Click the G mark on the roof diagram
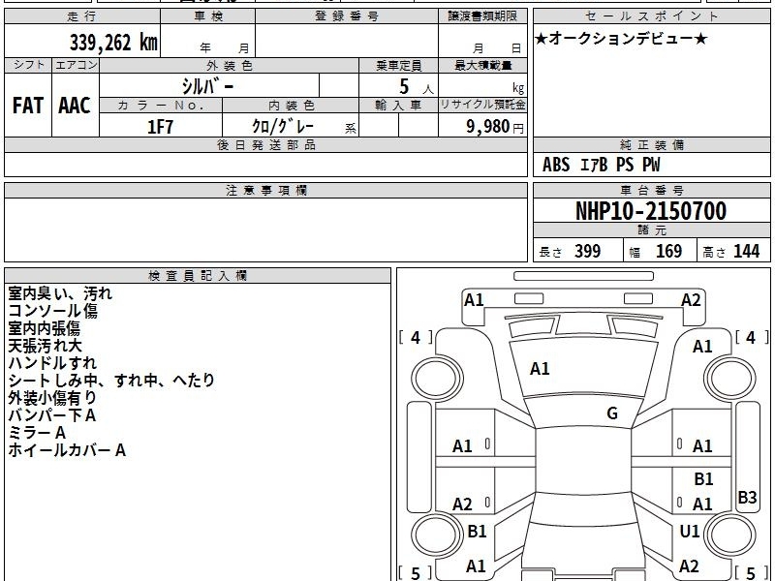 (612, 413)
